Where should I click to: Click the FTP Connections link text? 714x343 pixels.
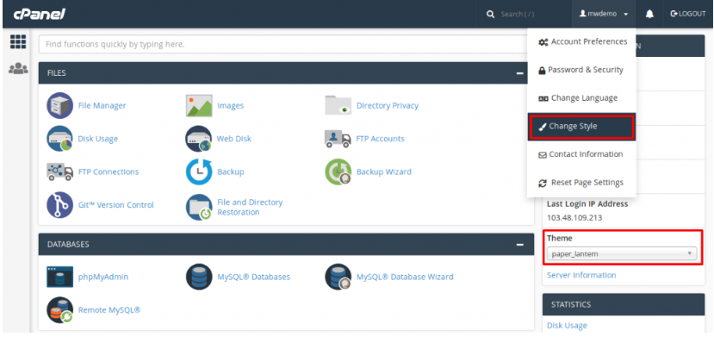109,171
